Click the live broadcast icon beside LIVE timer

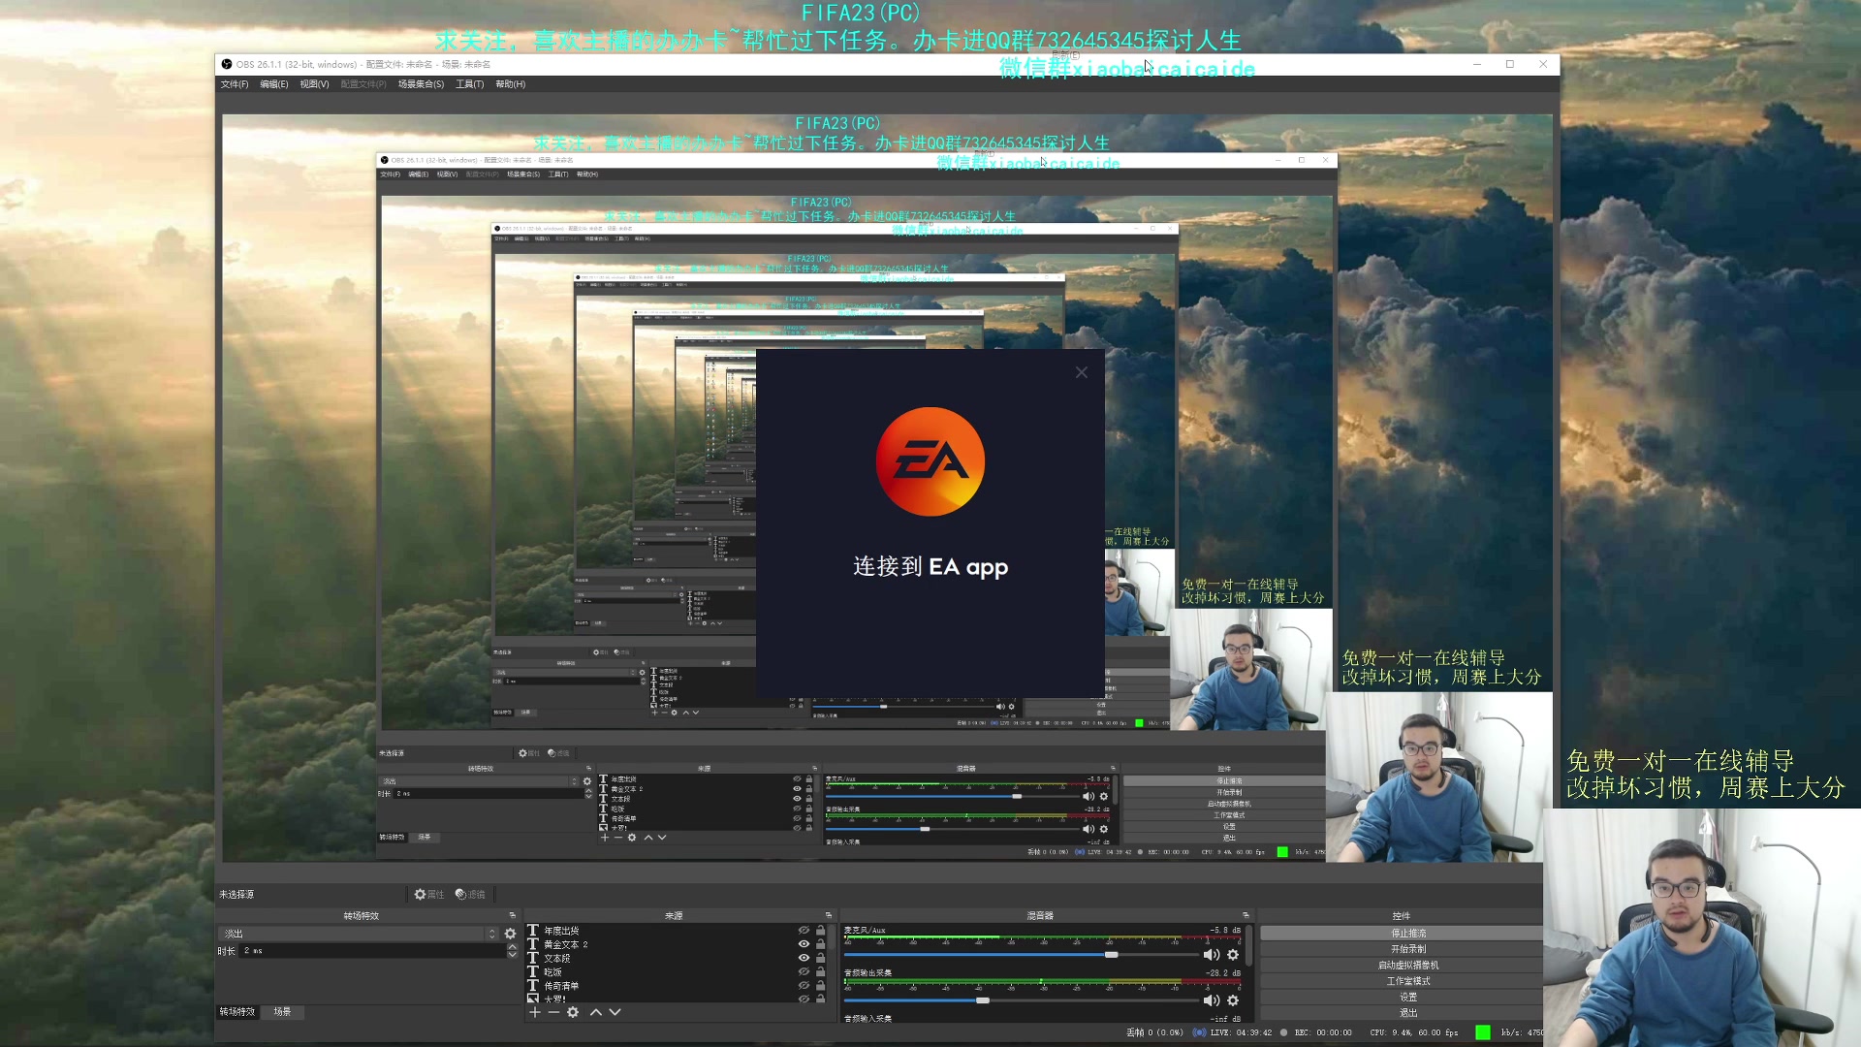pos(1199,1032)
